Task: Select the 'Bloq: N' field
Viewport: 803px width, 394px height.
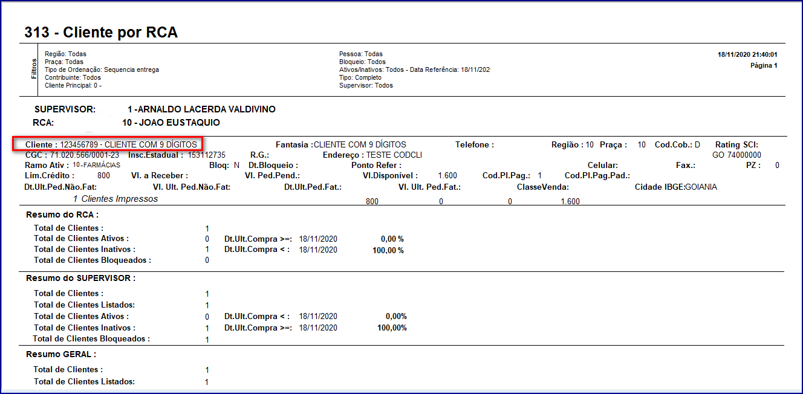Action: point(224,165)
